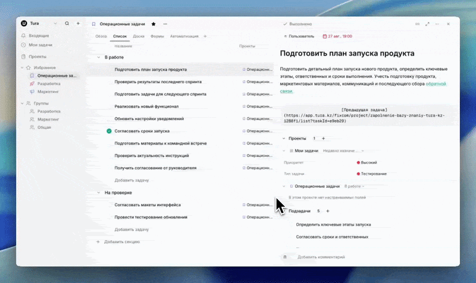Open Мои задачи in the sidebar
Viewport: 476px width, 283px height.
(x=40, y=45)
